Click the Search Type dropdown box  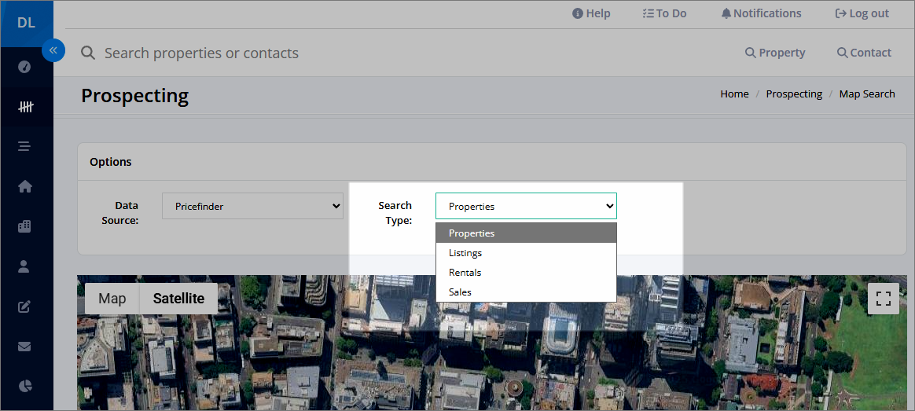pos(526,206)
